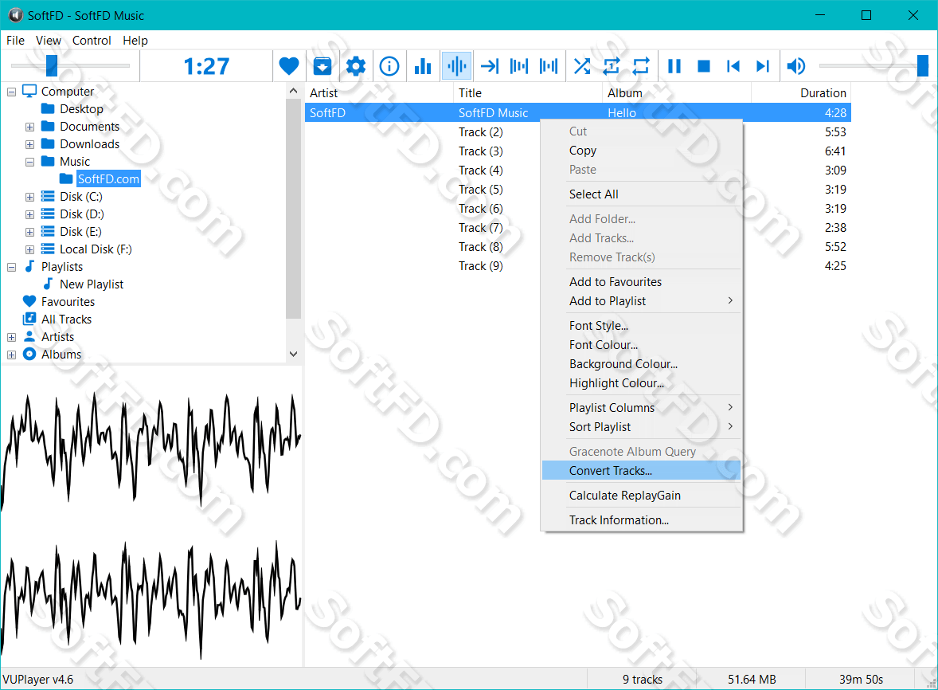Click Convert Tracks... menu item
Viewport: 938px width, 690px height.
pos(641,470)
